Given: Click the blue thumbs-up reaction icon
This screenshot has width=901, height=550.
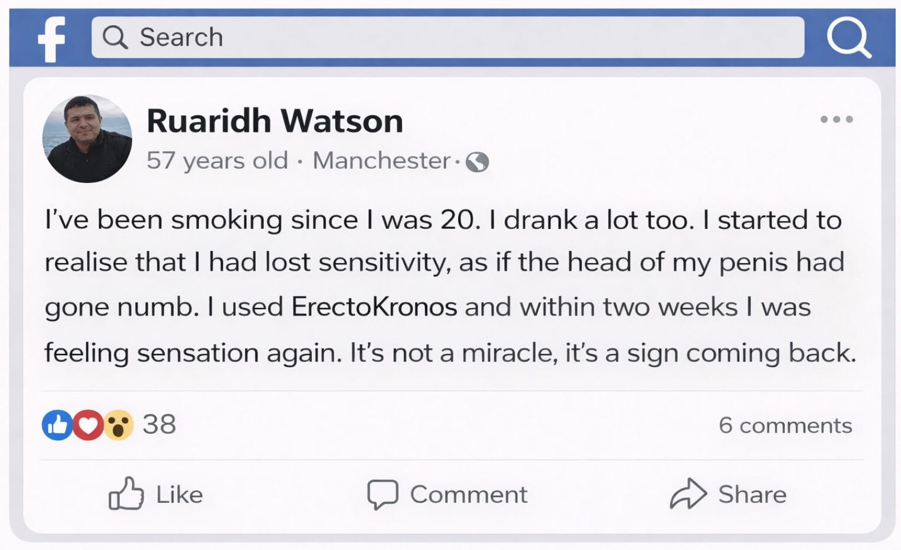Looking at the screenshot, I should pos(57,424).
